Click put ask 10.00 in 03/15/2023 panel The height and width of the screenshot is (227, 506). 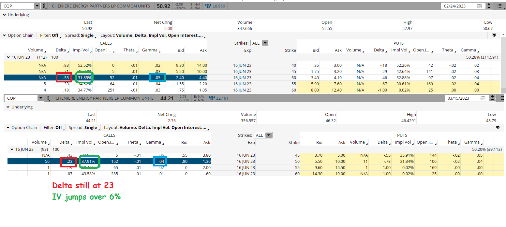[x=340, y=162]
